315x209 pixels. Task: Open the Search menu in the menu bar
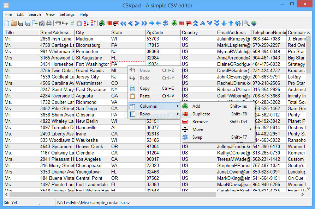35,14
